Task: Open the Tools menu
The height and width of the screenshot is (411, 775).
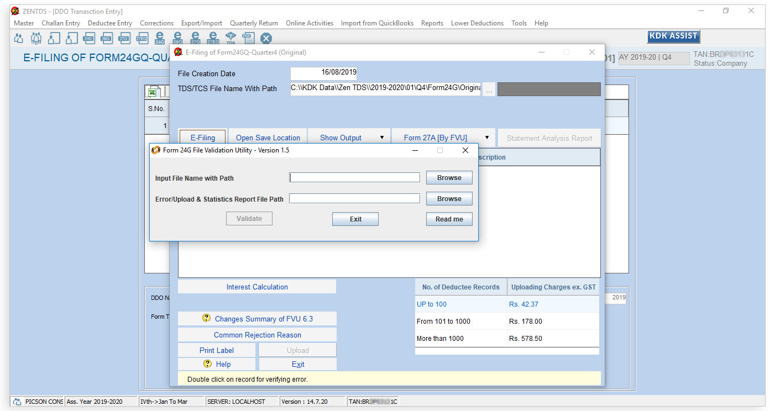Action: (519, 23)
